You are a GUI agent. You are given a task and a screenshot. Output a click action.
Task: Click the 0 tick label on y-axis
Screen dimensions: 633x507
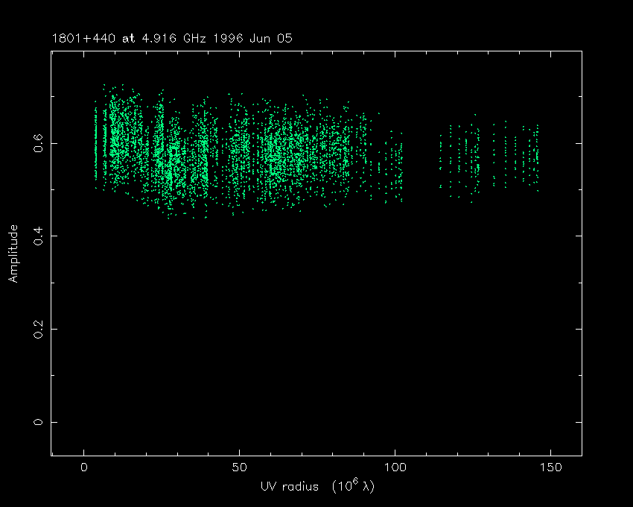click(x=37, y=422)
